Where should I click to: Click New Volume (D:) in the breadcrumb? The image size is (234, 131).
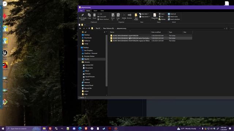point(109,28)
